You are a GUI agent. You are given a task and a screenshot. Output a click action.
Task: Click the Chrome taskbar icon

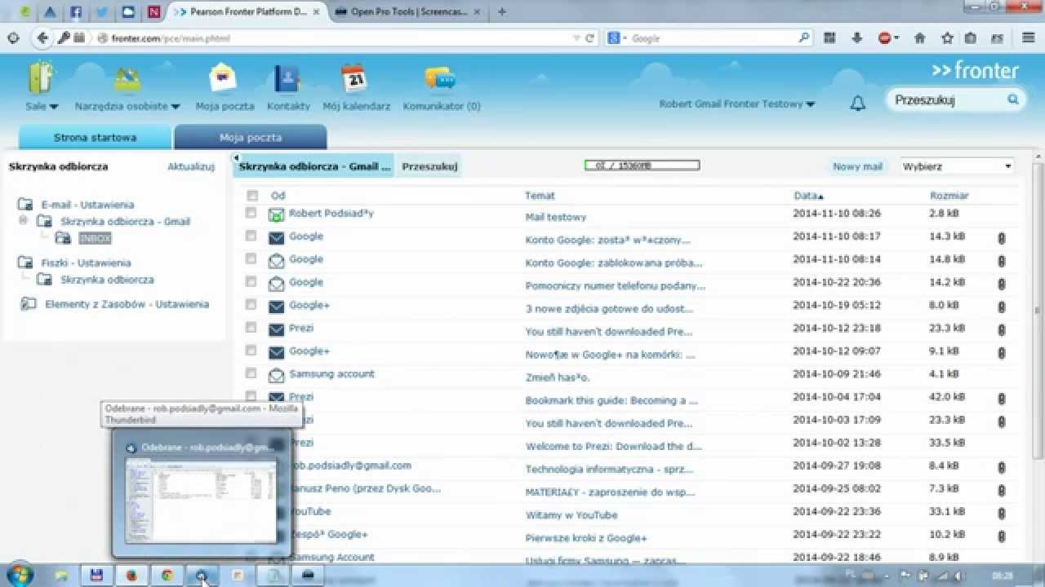tap(167, 575)
